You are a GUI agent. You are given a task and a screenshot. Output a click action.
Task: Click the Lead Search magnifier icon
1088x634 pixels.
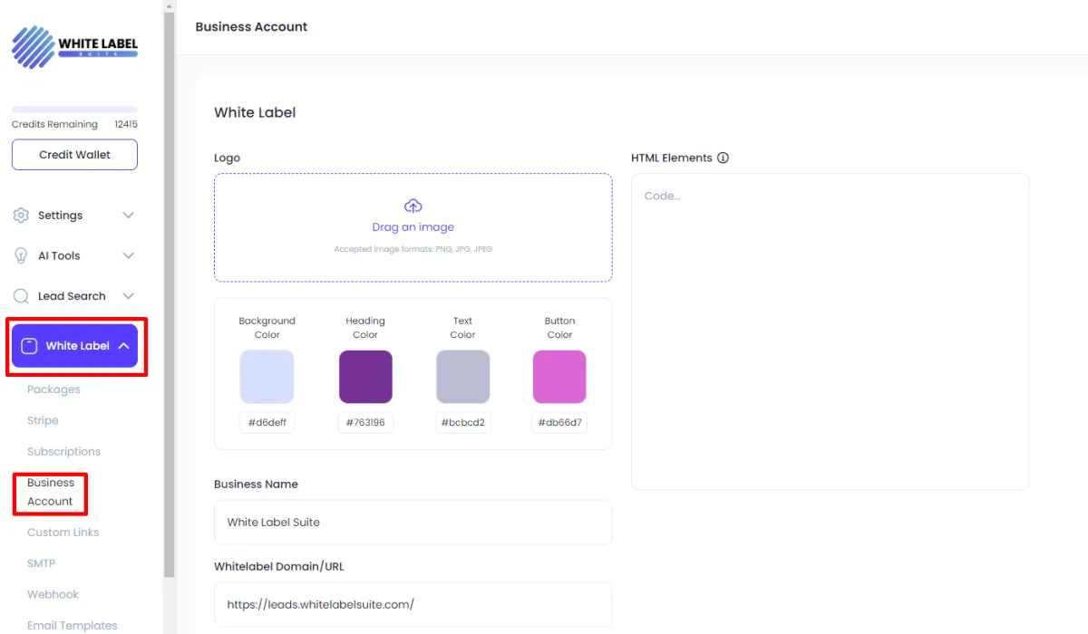point(21,296)
